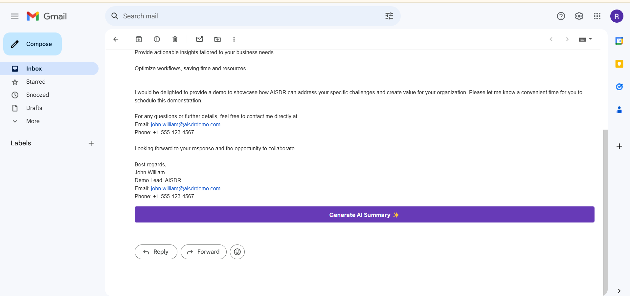The height and width of the screenshot is (296, 630).
Task: Report this email as spam
Action: [157, 39]
